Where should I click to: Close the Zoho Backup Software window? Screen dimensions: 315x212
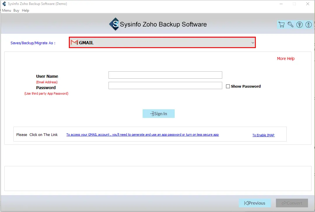308,4
